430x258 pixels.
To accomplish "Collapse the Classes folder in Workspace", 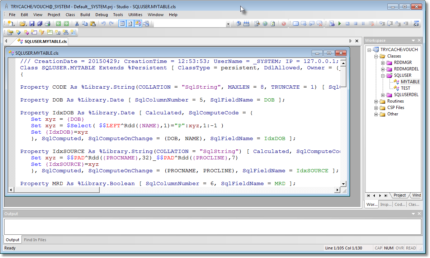I will coord(376,56).
